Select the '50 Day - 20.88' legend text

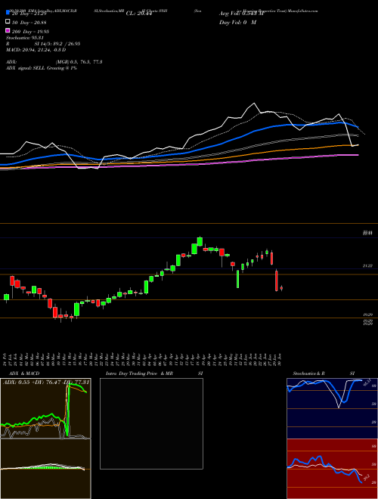point(29,22)
